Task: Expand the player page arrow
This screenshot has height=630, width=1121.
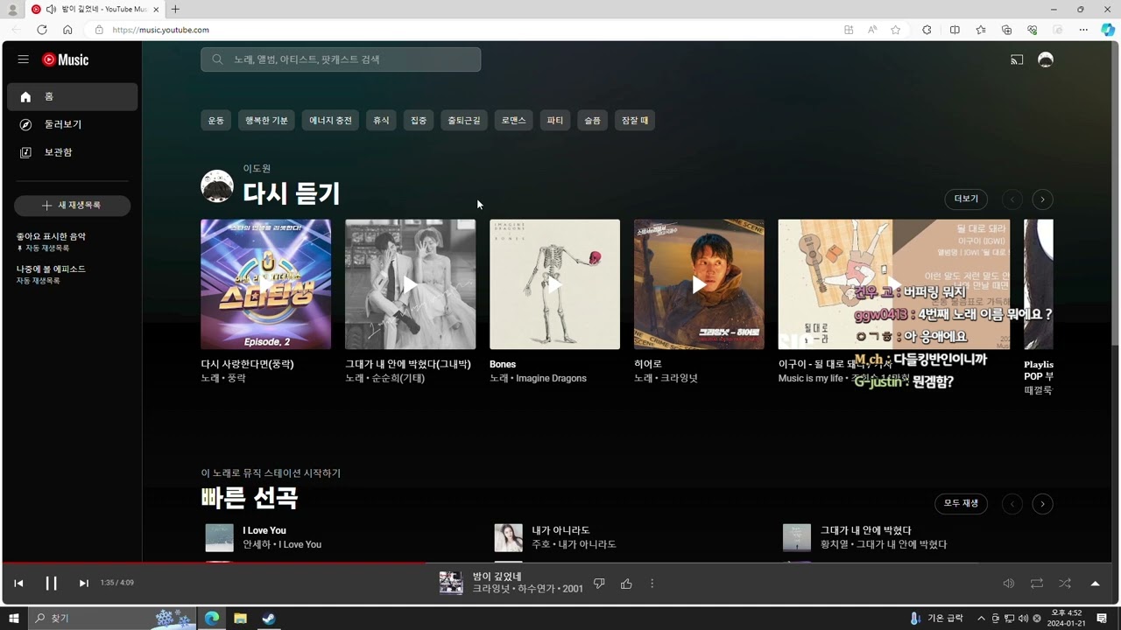Action: [1095, 584]
